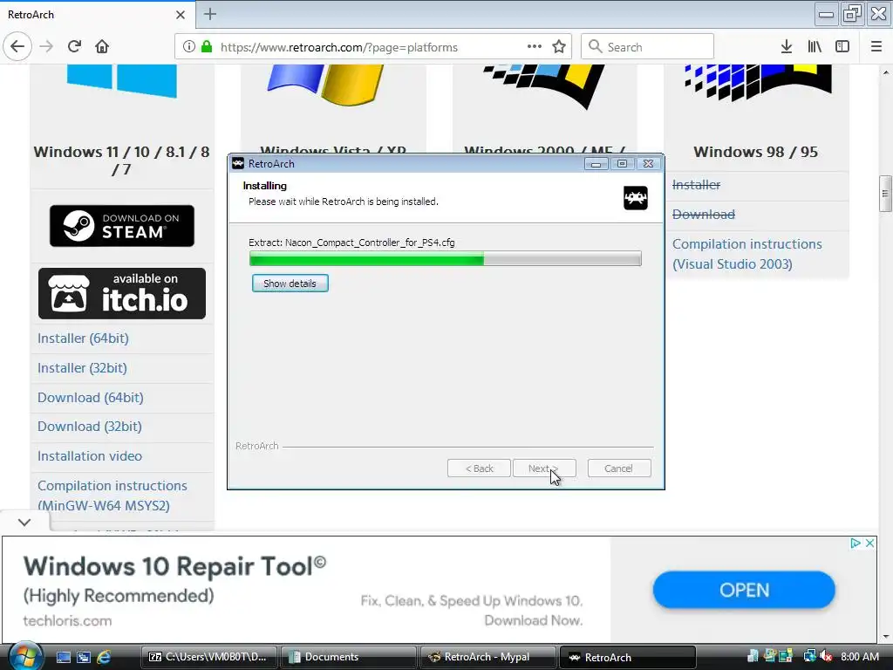Click Show details in the RetroArch installer
Screen dimensions: 893x670
[290, 284]
